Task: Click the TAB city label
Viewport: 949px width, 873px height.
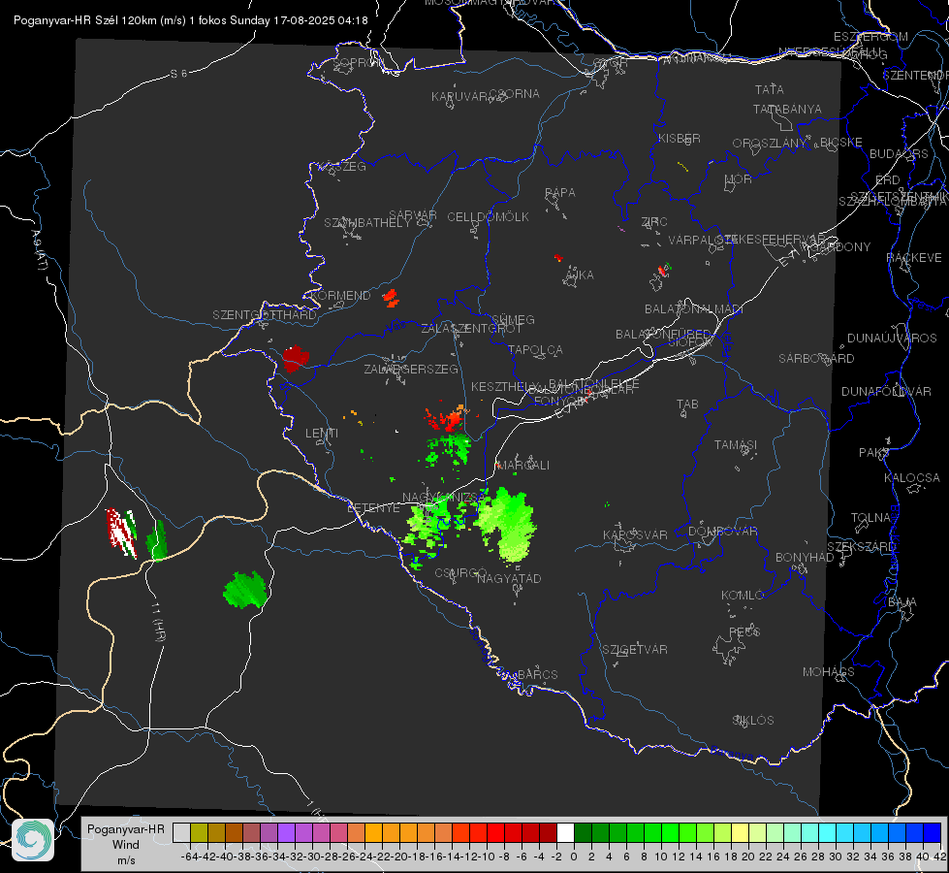Action: click(687, 404)
